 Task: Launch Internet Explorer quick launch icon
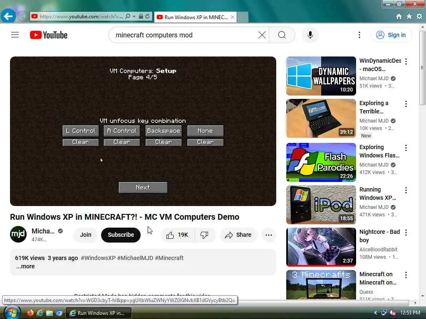(x=40, y=313)
